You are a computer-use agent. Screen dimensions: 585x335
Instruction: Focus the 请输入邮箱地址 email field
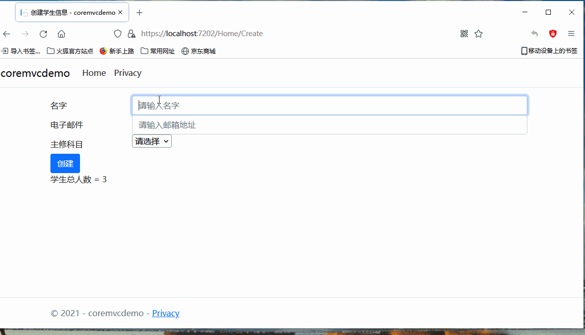(329, 125)
